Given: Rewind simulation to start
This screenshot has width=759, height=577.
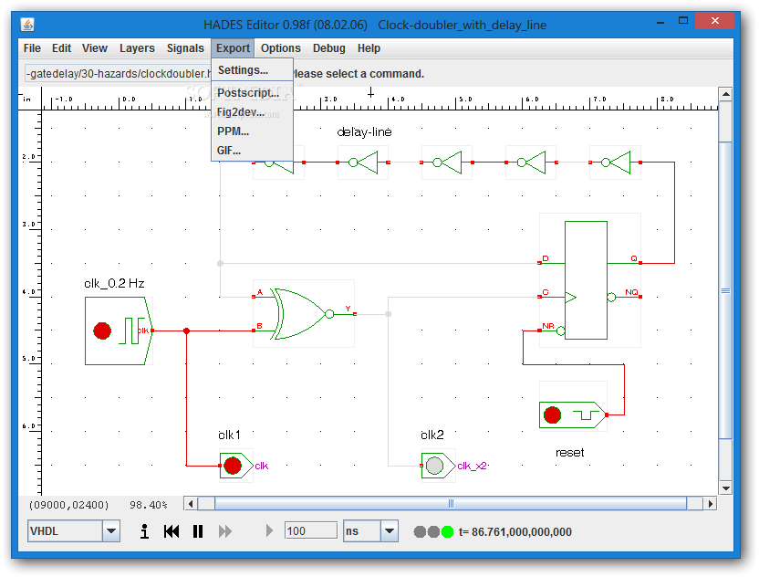Looking at the screenshot, I should tap(172, 531).
